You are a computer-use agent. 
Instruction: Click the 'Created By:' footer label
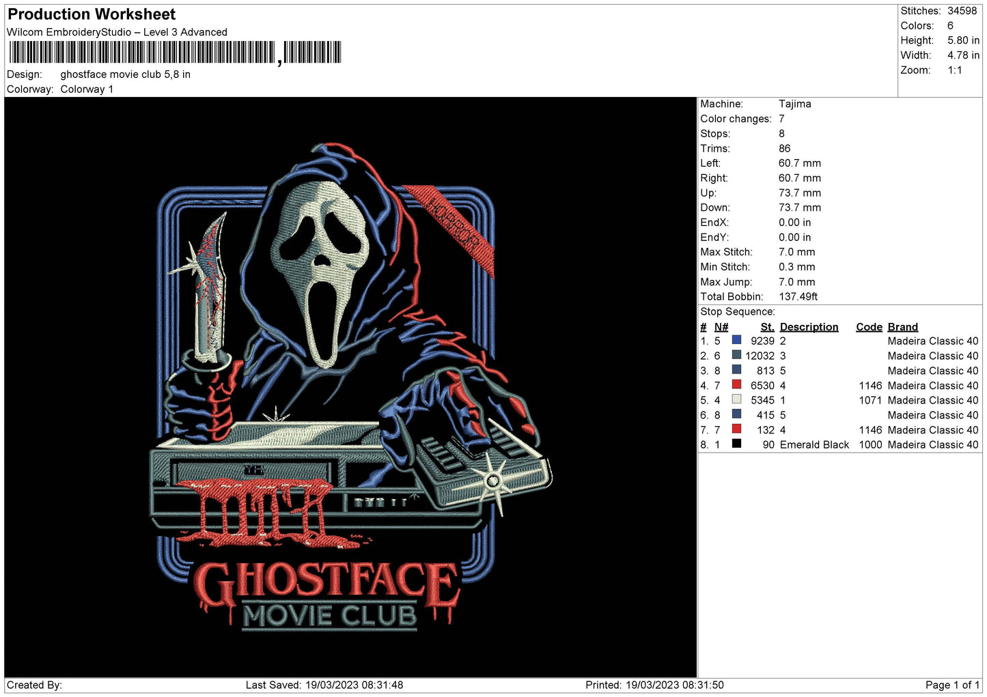[34, 685]
